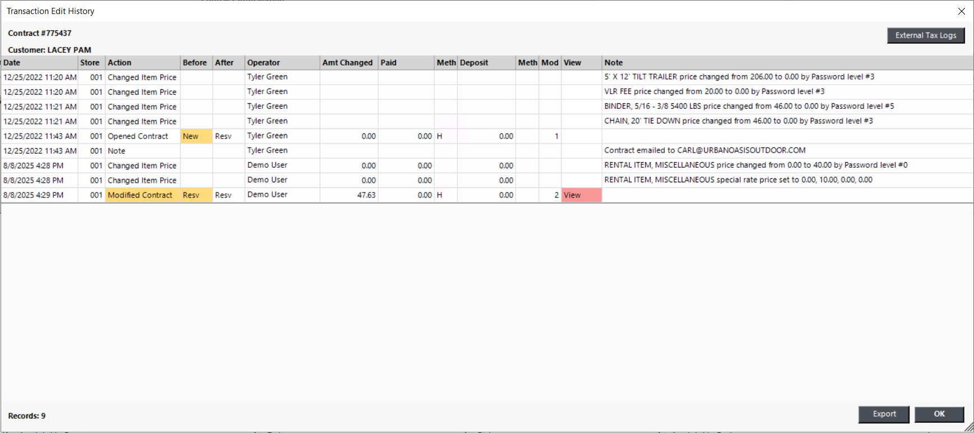The height and width of the screenshot is (433, 974).
Task: Select the Contract emailed note row
Action: tap(705, 150)
